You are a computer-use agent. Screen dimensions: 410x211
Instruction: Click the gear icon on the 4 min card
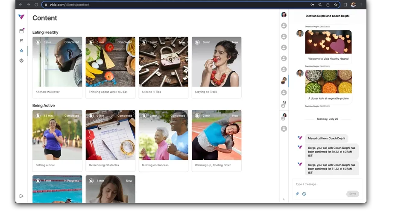91,181
